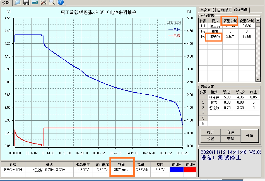Switch to the 单次测试 tab
The height and width of the screenshot is (181, 265).
[x=207, y=10]
